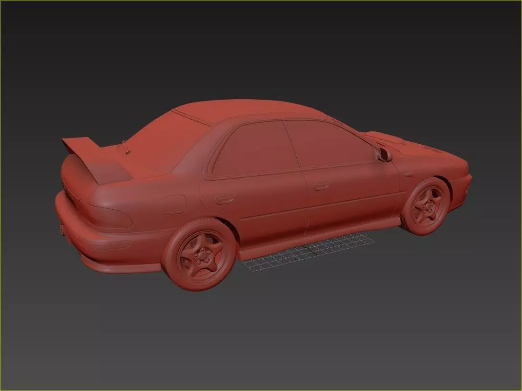The width and height of the screenshot is (522, 391).
Task: Select the car's rear wheel in viewport
Action: [200, 254]
